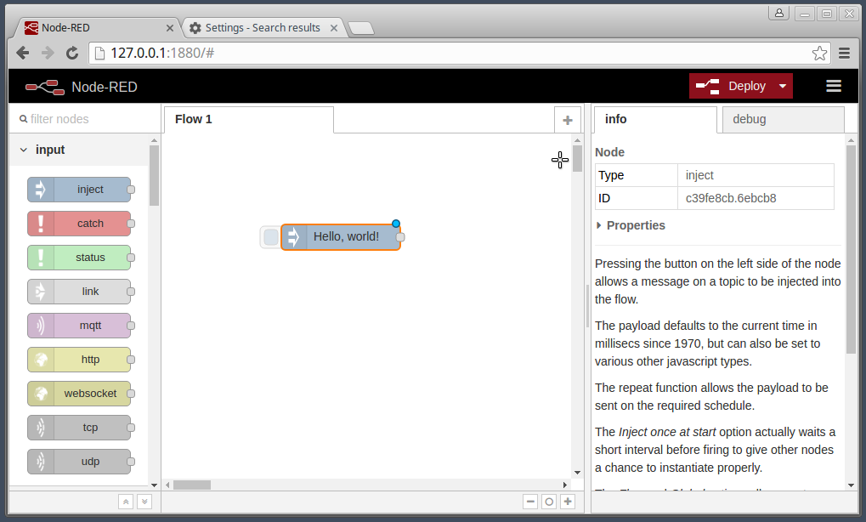
Task: Close the Settings browser tab
Action: pos(334,28)
